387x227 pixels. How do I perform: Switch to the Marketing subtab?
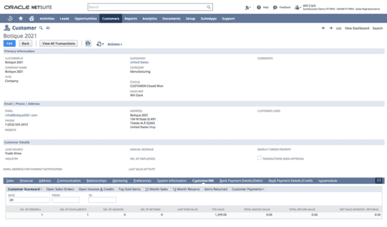(x=120, y=181)
